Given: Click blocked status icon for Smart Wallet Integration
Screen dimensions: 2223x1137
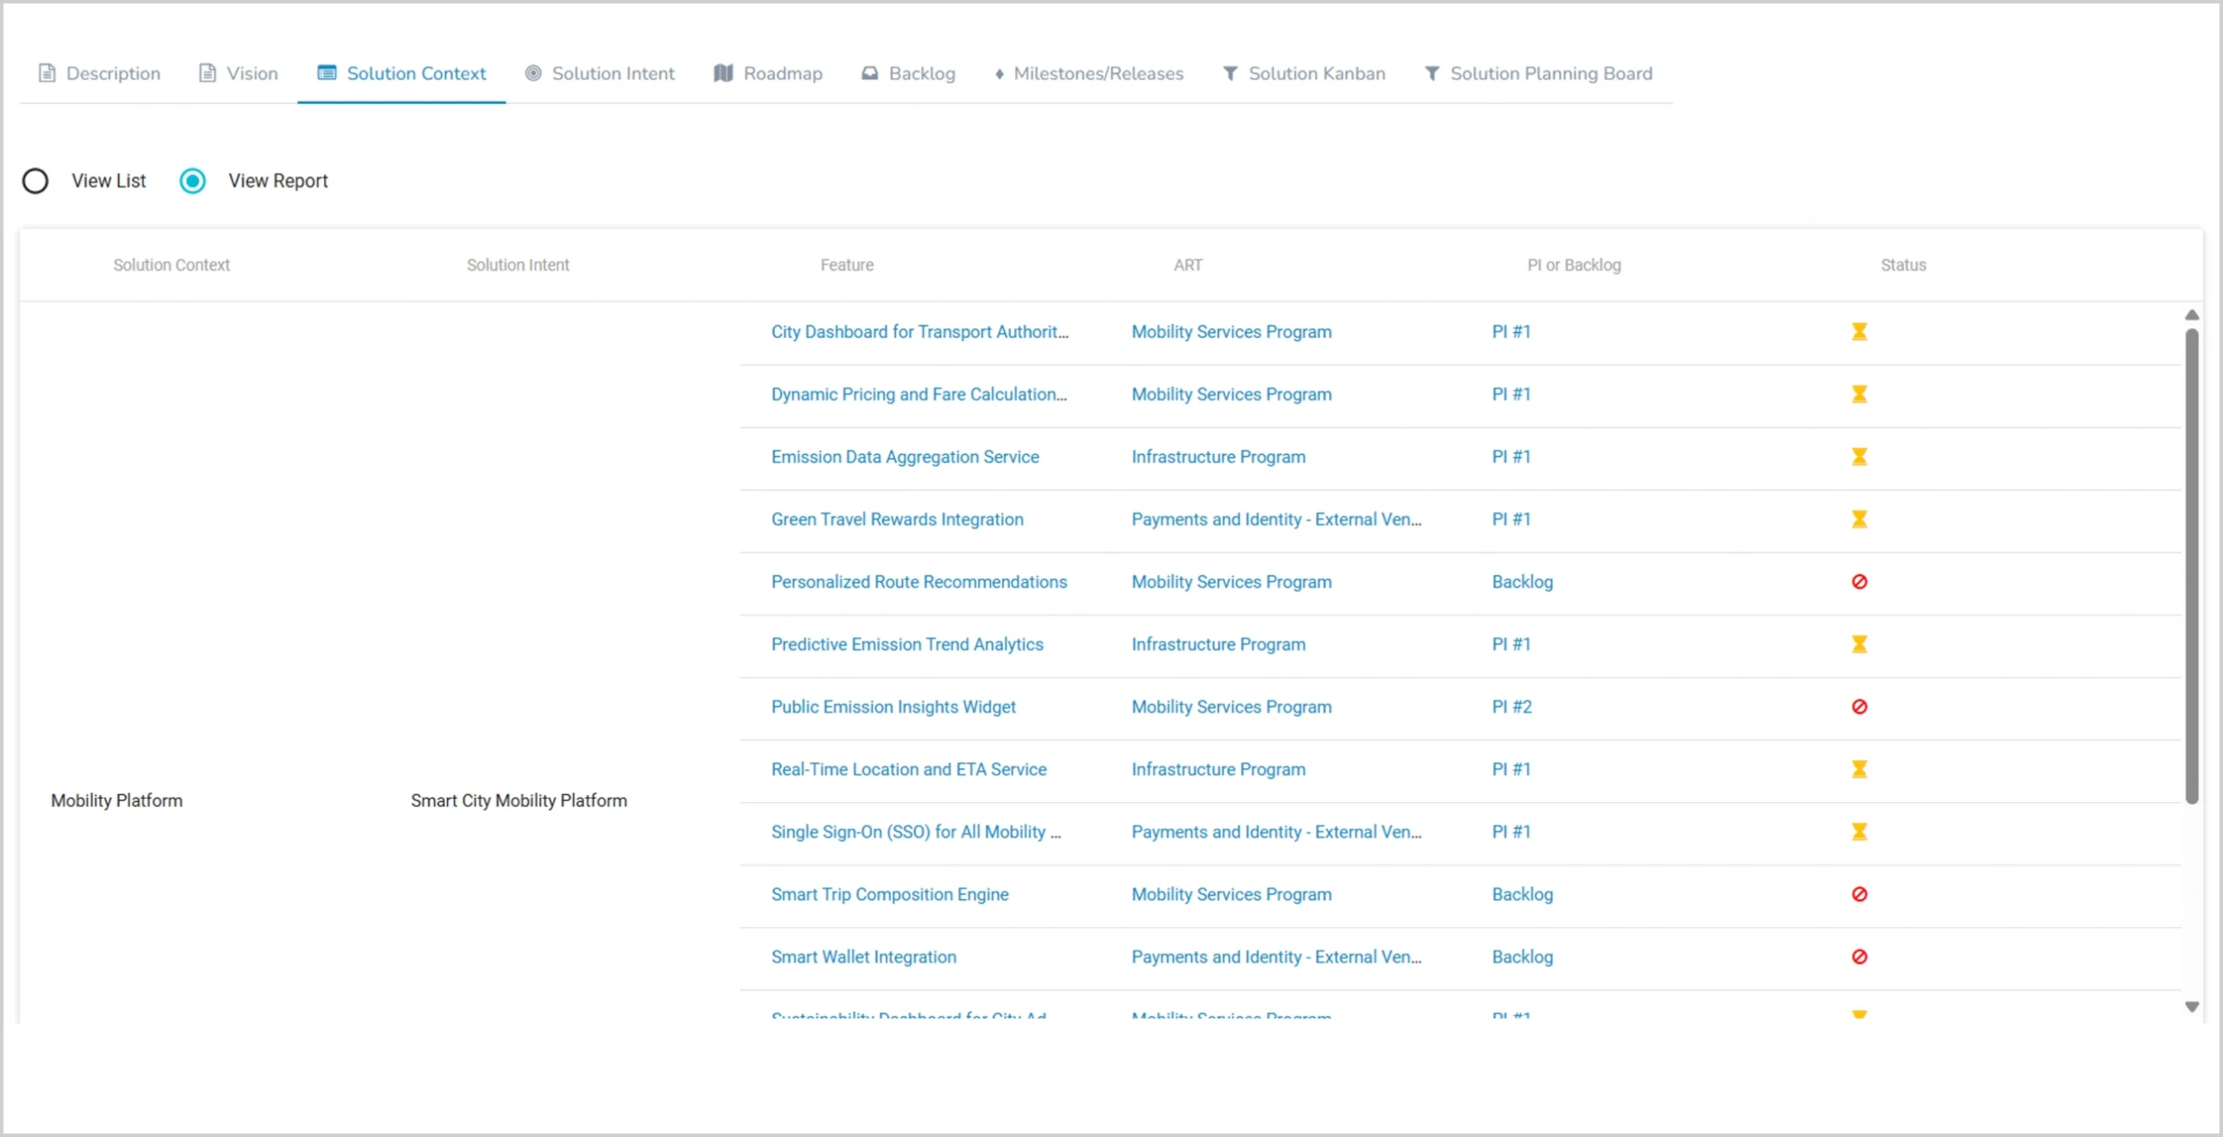Looking at the screenshot, I should point(1858,956).
